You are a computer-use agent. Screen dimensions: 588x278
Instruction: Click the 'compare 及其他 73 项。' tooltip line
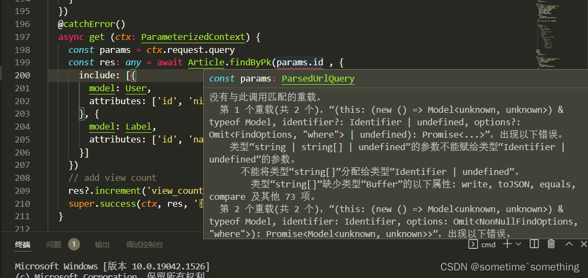point(264,196)
